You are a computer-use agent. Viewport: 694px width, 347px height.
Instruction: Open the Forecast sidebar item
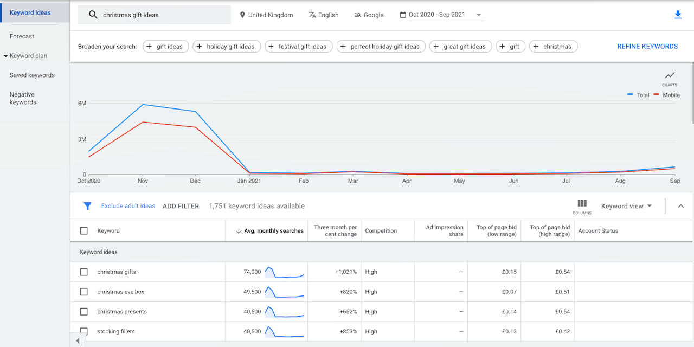(x=22, y=36)
